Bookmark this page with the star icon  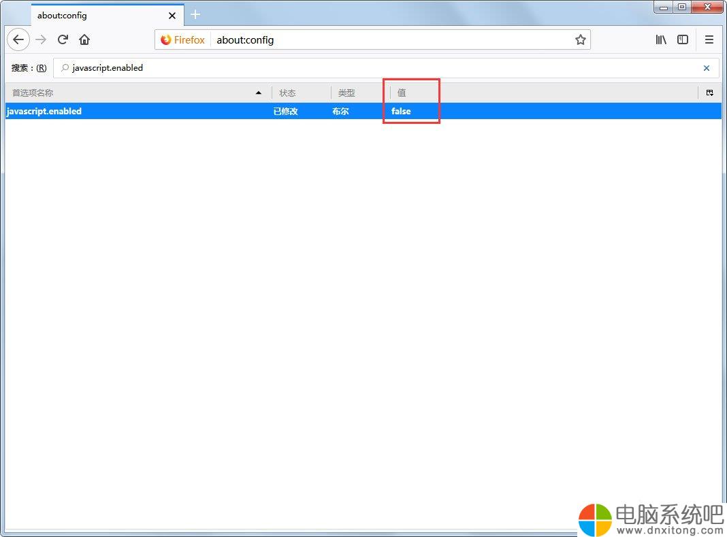pos(581,40)
